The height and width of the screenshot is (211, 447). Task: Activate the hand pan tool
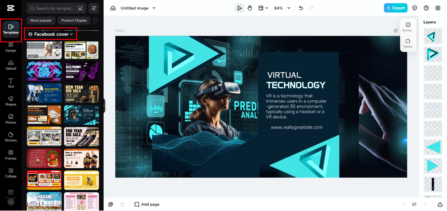(x=250, y=8)
